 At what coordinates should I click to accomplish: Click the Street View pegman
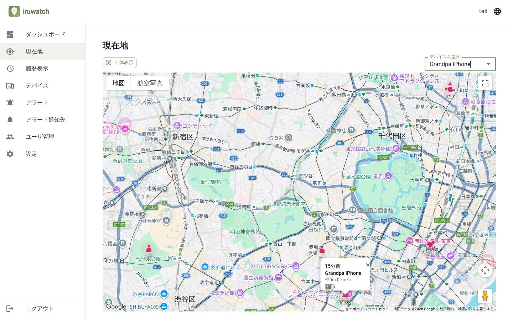(x=485, y=296)
